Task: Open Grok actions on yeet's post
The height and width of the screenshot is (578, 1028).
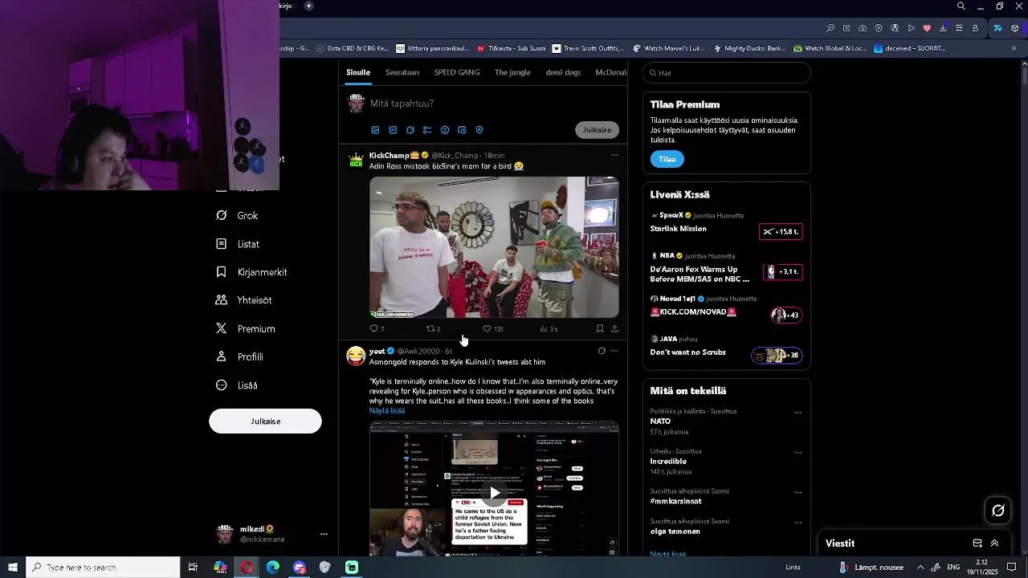Action: pos(602,351)
